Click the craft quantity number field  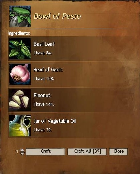[x=17, y=151]
